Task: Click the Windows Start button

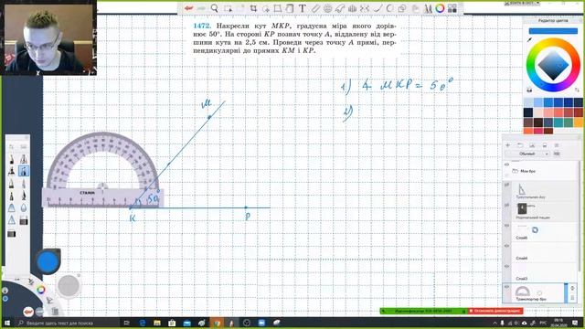Action: 6,323
